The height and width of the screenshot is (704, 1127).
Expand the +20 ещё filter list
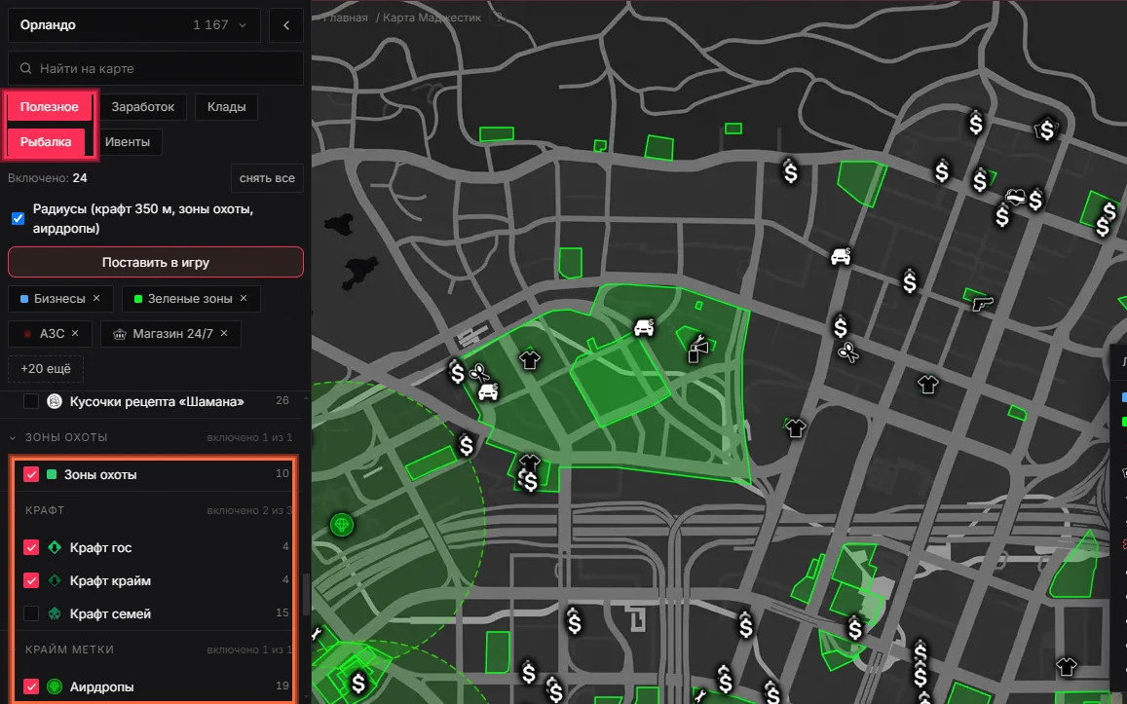click(x=46, y=368)
